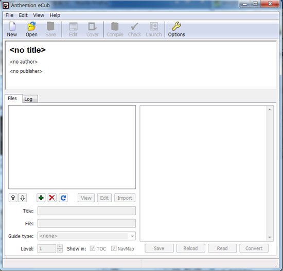Click the Reload button
The image size is (283, 271).
[190, 248]
